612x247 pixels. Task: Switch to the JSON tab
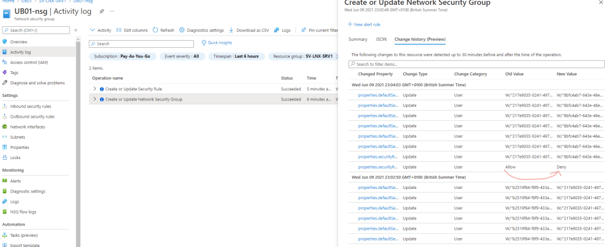(381, 39)
